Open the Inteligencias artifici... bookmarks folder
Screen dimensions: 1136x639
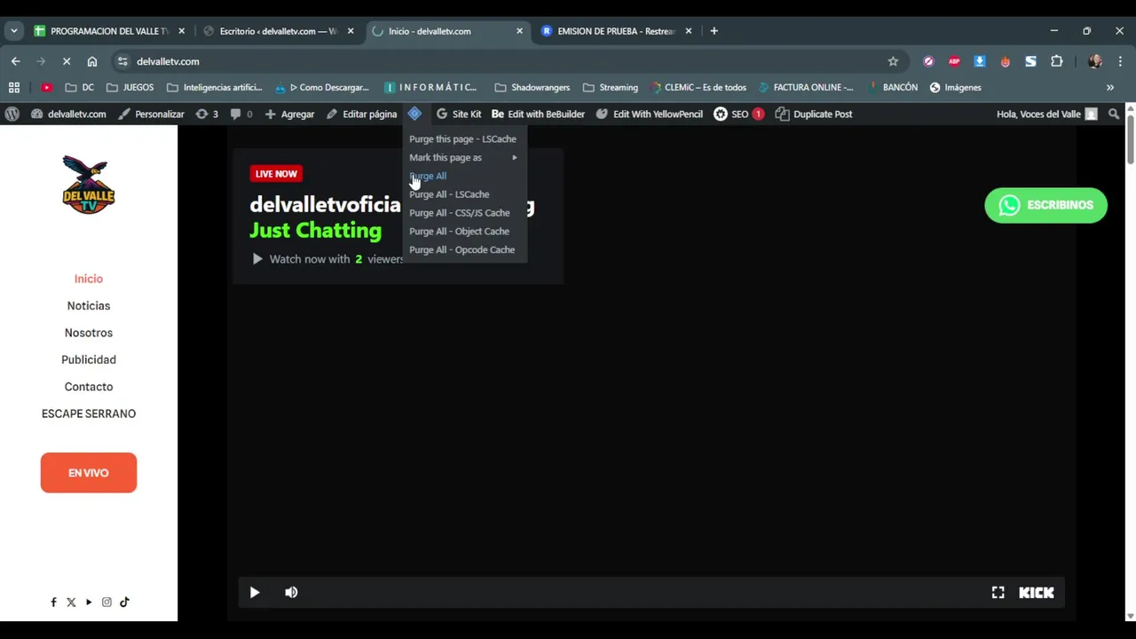point(214,87)
